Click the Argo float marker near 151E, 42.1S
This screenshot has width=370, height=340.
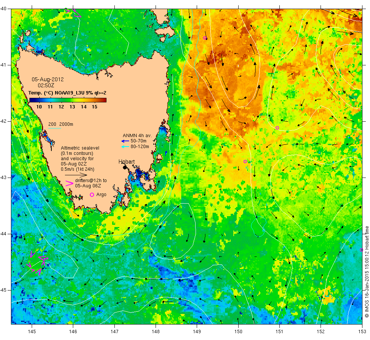[x=277, y=128]
